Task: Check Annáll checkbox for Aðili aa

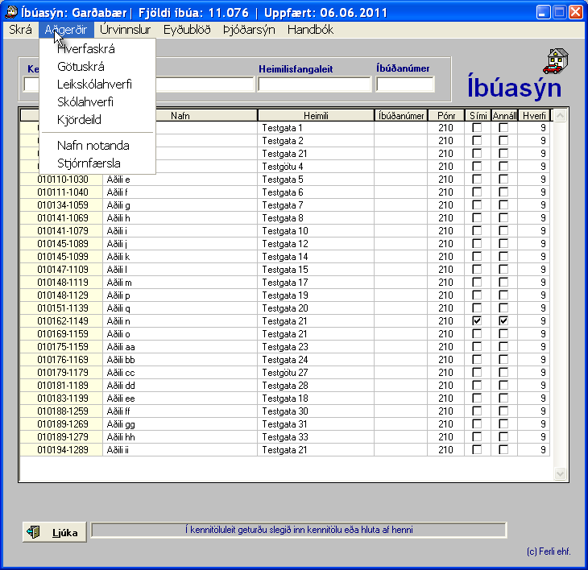Action: pos(503,347)
